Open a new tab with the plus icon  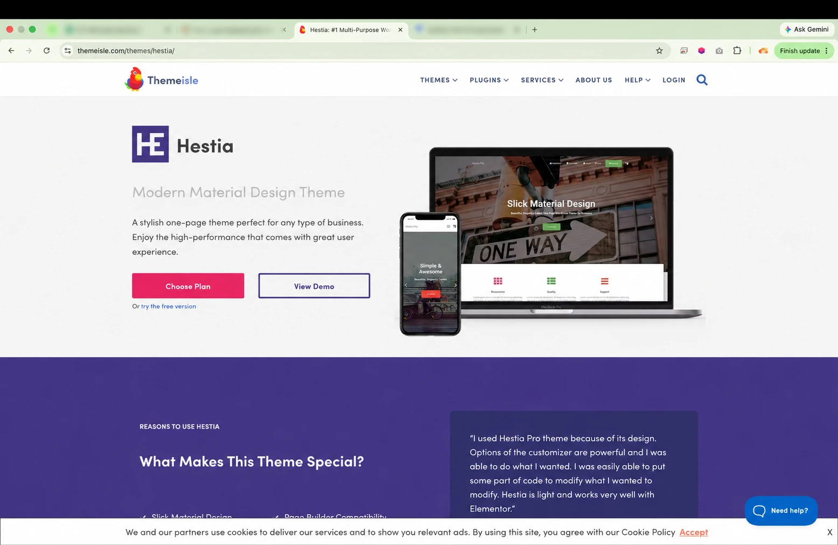point(534,30)
